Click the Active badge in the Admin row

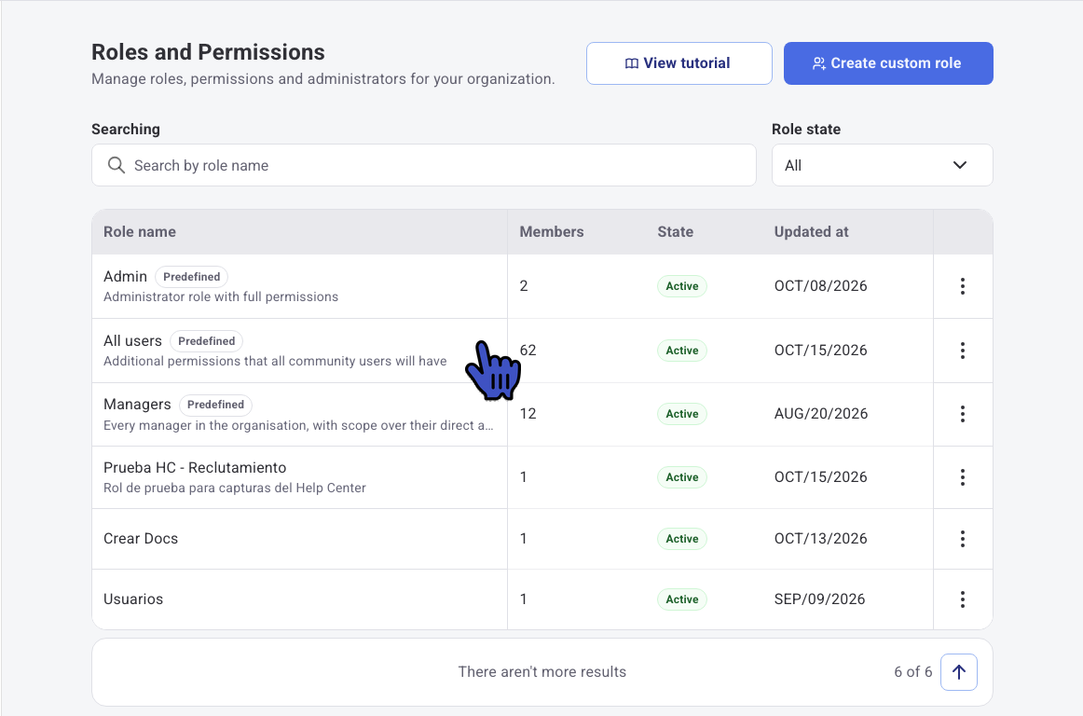point(681,286)
